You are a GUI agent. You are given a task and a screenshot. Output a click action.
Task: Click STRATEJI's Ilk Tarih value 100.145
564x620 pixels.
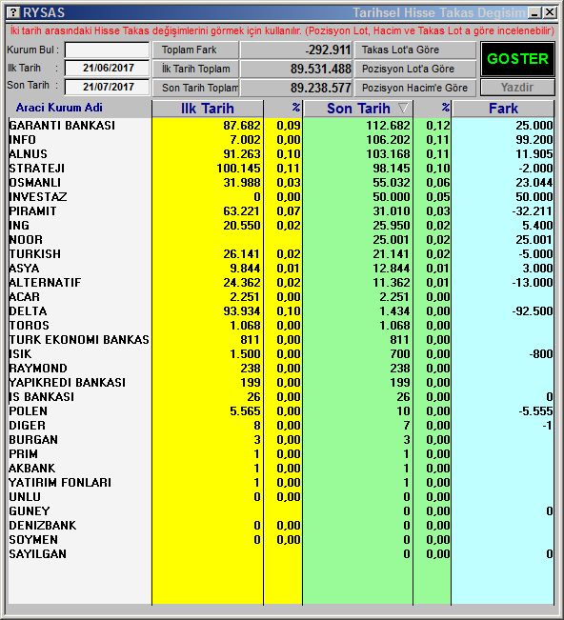238,168
